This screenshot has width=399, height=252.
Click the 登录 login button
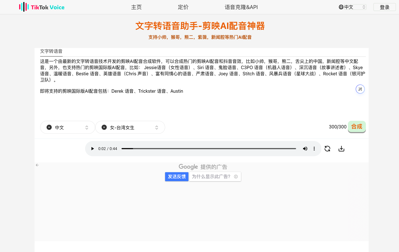[x=384, y=7]
